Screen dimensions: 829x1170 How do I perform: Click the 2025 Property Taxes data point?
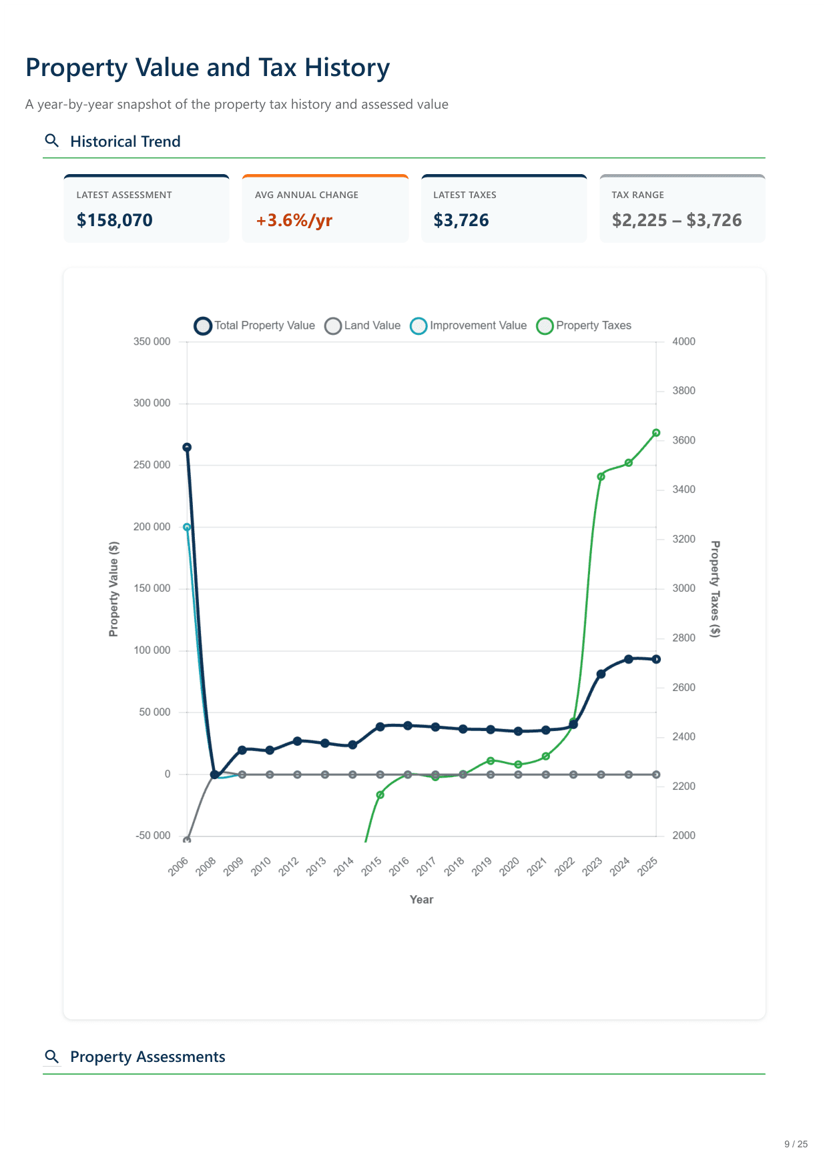pos(656,433)
